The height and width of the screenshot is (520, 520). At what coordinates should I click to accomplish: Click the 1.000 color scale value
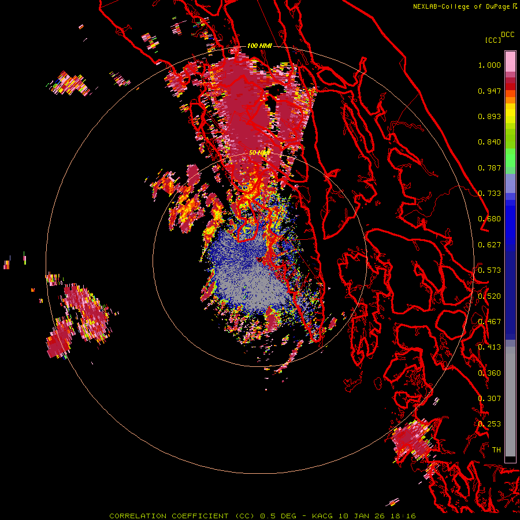tap(489, 65)
